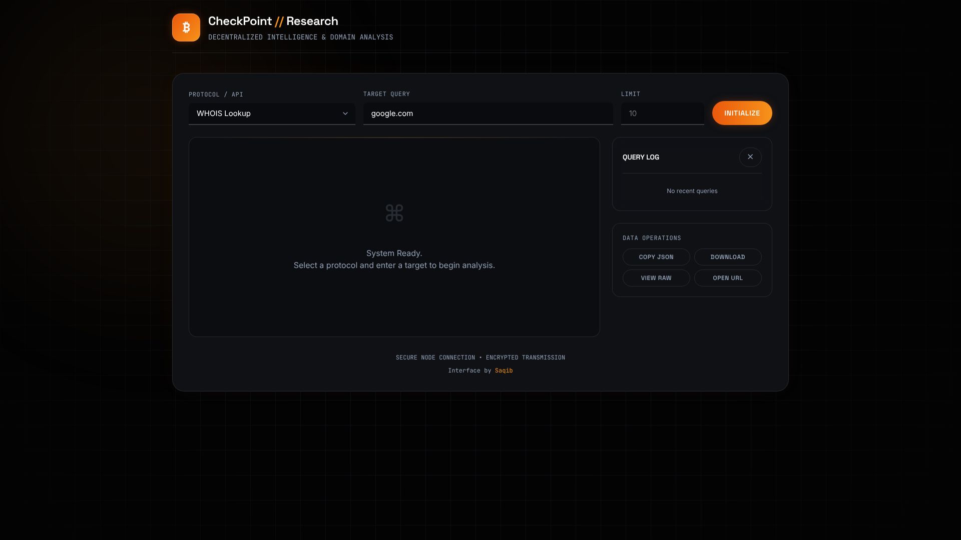
Task: Open the View Raw output option
Action: [x=656, y=278]
